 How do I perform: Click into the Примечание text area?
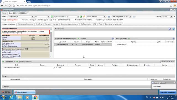tap(114, 33)
